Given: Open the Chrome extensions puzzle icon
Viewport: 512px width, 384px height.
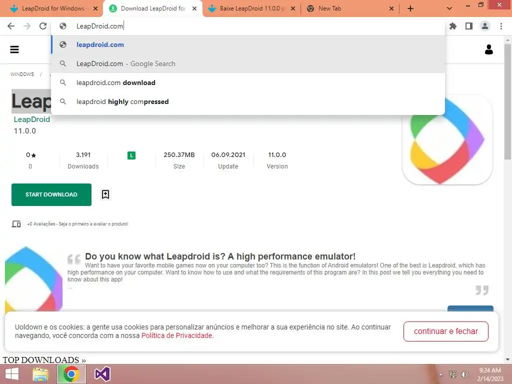Looking at the screenshot, I should (453, 26).
